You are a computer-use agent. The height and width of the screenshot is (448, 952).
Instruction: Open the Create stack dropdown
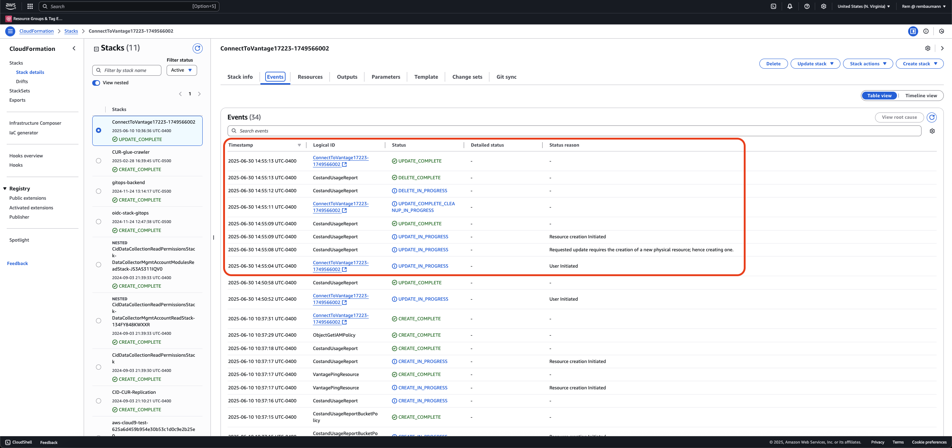pos(920,64)
